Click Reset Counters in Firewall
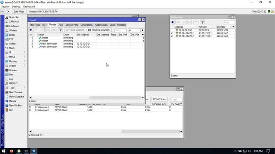The width and height of the screenshot is (275, 154). pyautogui.click(x=75, y=30)
